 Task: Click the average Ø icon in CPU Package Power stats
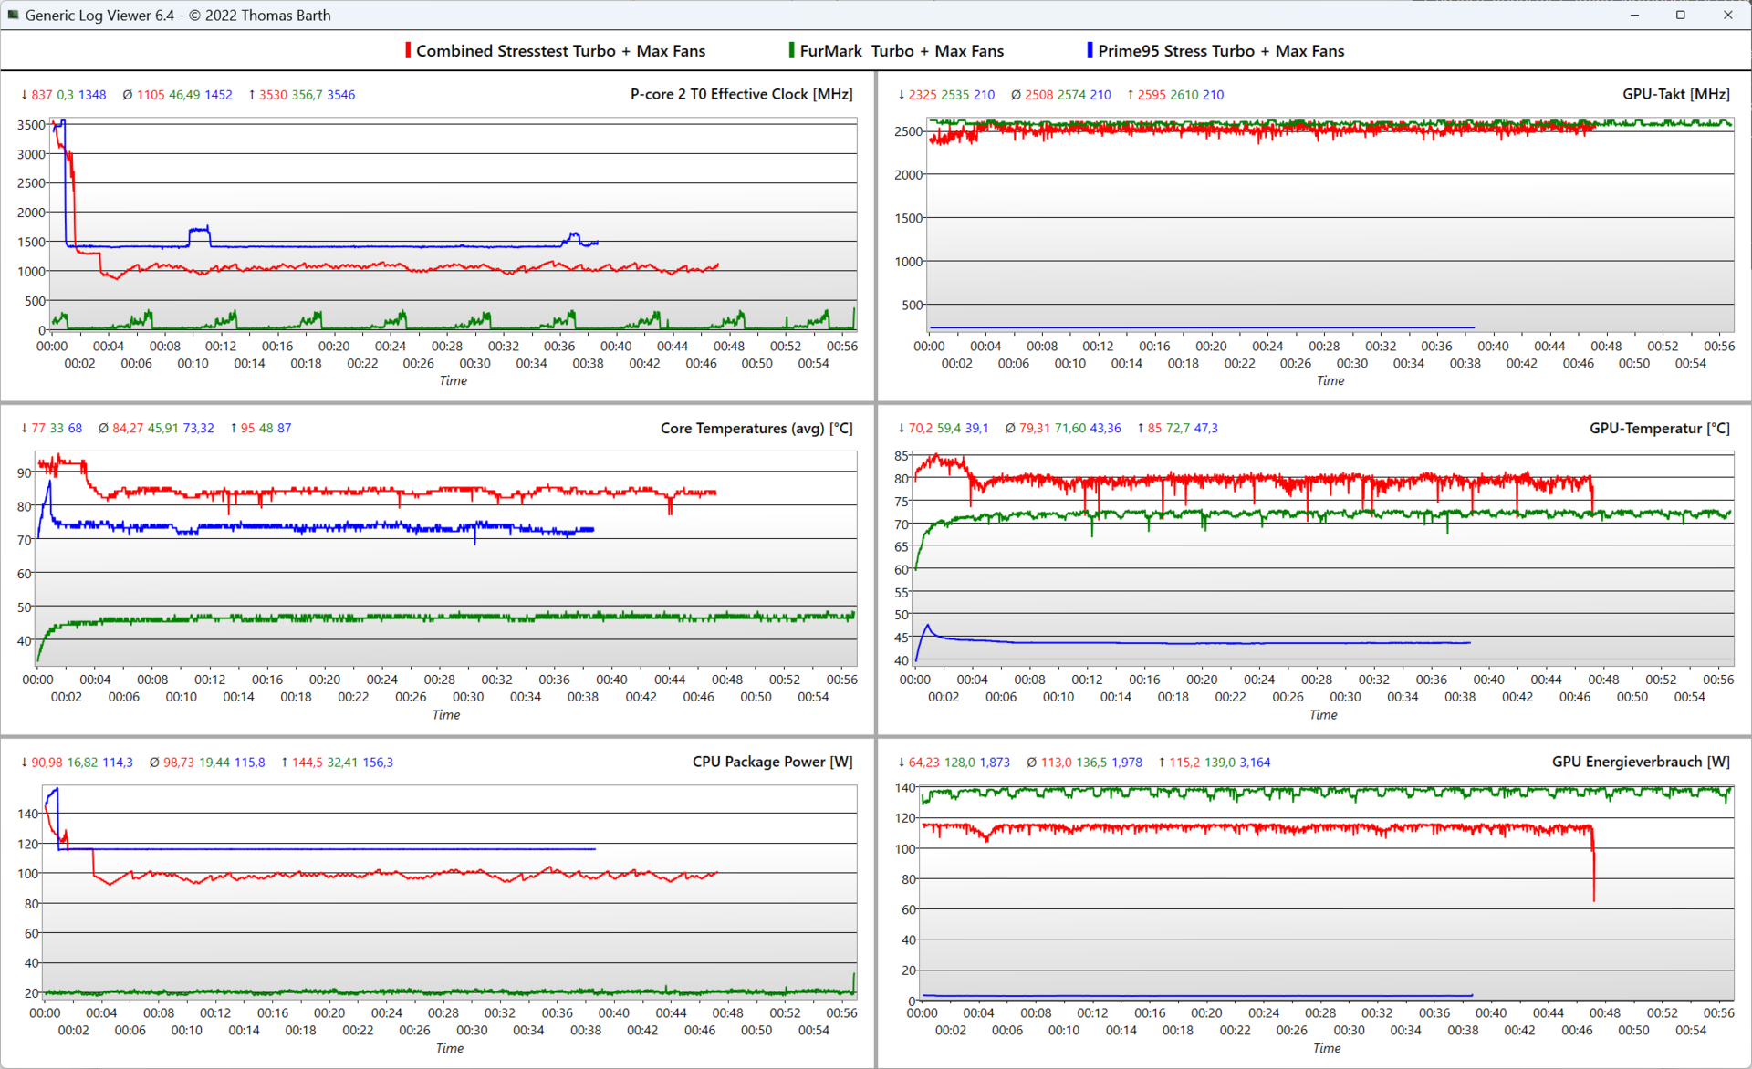pyautogui.click(x=154, y=763)
